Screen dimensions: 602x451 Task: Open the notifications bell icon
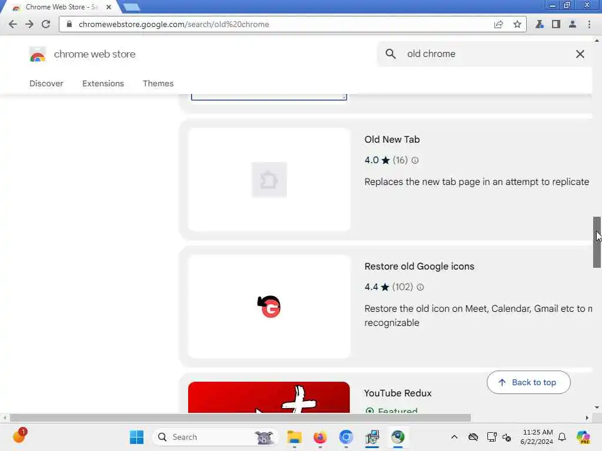[562, 437]
